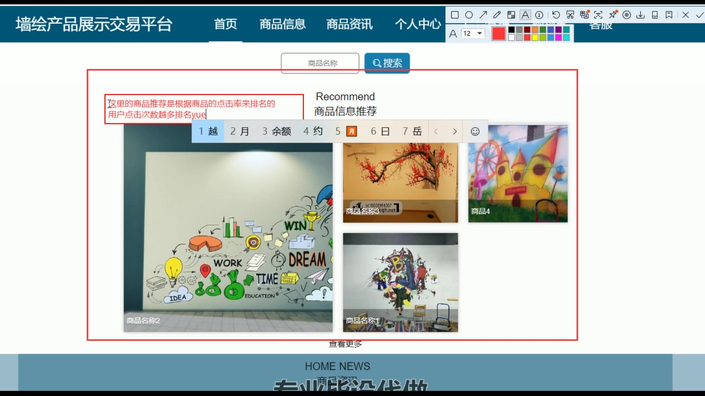The height and width of the screenshot is (396, 705).
Task: Choose IME candidate 3 余额
Action: click(x=276, y=131)
